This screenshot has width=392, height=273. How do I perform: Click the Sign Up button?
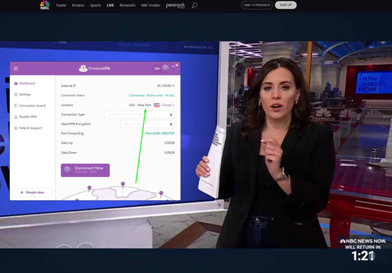[285, 5]
